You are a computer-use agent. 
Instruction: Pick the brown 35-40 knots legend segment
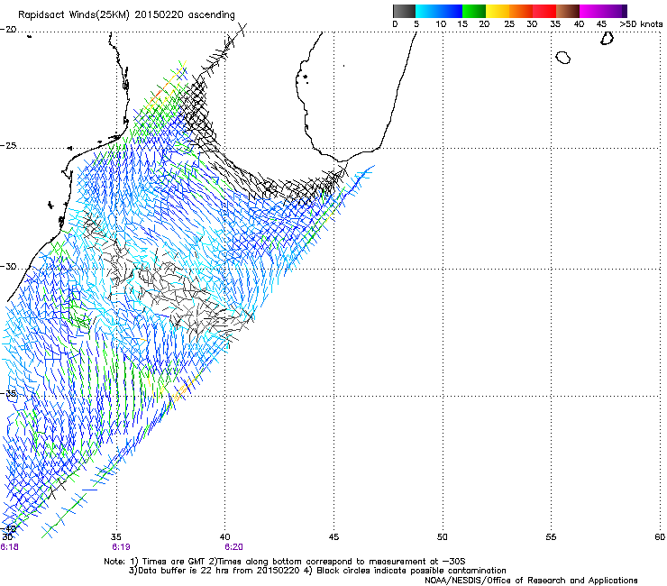(568, 11)
